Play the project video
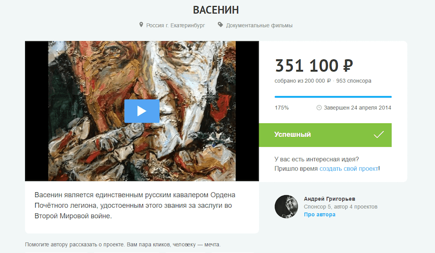This screenshot has height=253, width=435. [x=142, y=111]
